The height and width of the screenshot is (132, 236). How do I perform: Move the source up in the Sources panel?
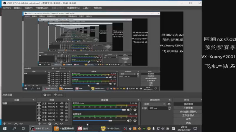(x=56, y=124)
